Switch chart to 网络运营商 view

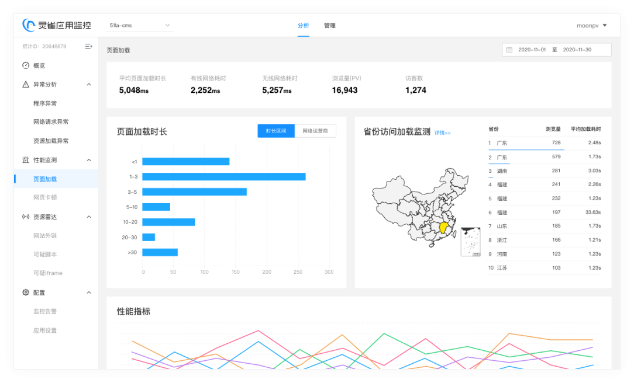[315, 131]
